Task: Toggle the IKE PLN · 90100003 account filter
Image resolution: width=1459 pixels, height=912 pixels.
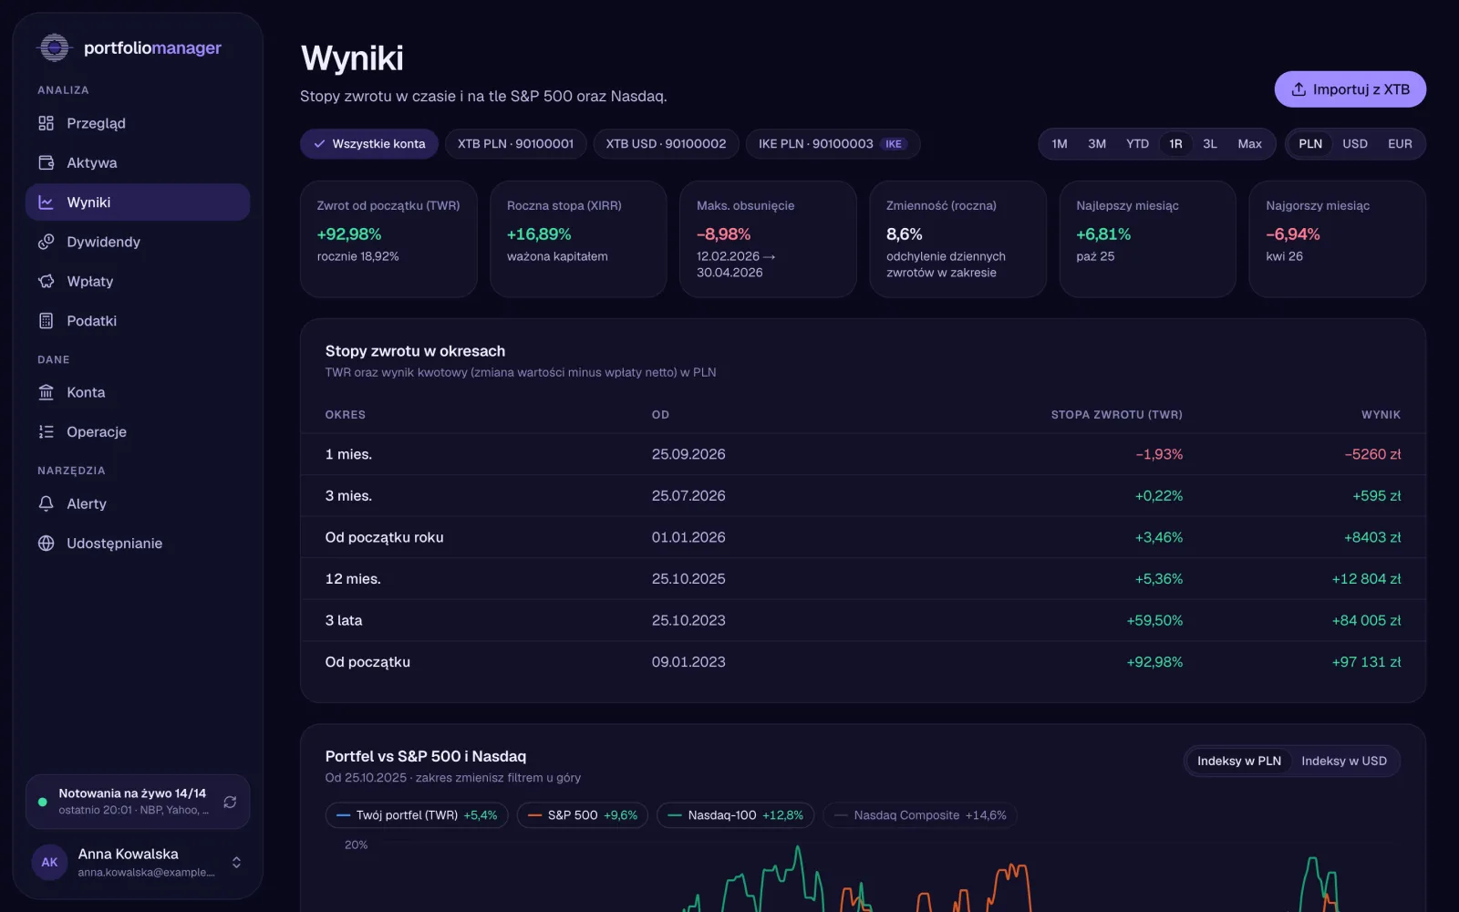Action: click(x=833, y=144)
